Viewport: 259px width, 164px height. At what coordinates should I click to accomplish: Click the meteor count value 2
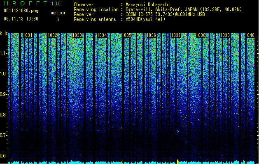coord(58,19)
